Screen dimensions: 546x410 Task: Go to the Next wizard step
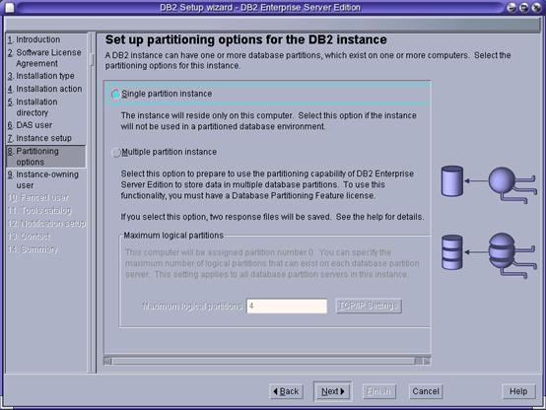pos(332,391)
